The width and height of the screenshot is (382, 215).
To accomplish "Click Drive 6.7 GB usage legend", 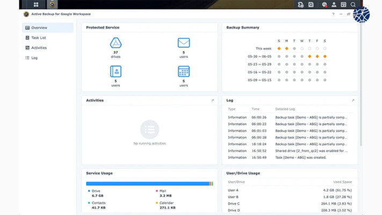I will tap(96, 193).
